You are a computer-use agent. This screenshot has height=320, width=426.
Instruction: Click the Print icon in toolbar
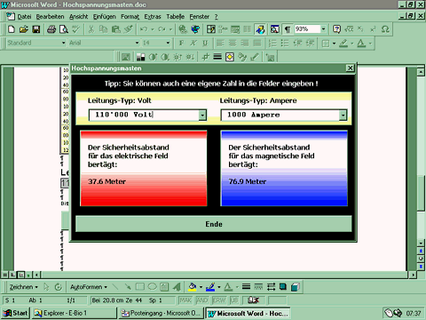[x=51, y=29]
